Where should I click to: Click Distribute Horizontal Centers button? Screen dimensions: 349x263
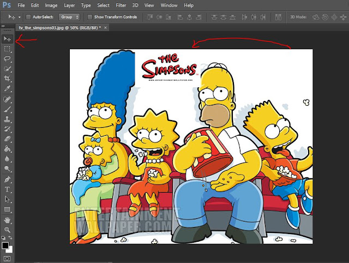tap(254, 17)
